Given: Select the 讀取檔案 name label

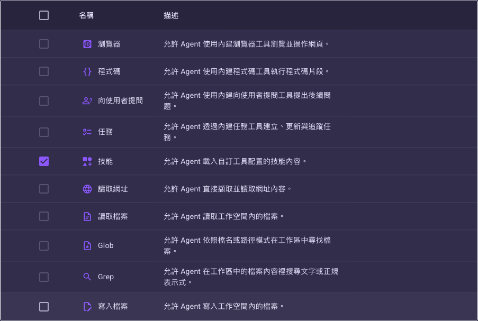Looking at the screenshot, I should pos(113,216).
